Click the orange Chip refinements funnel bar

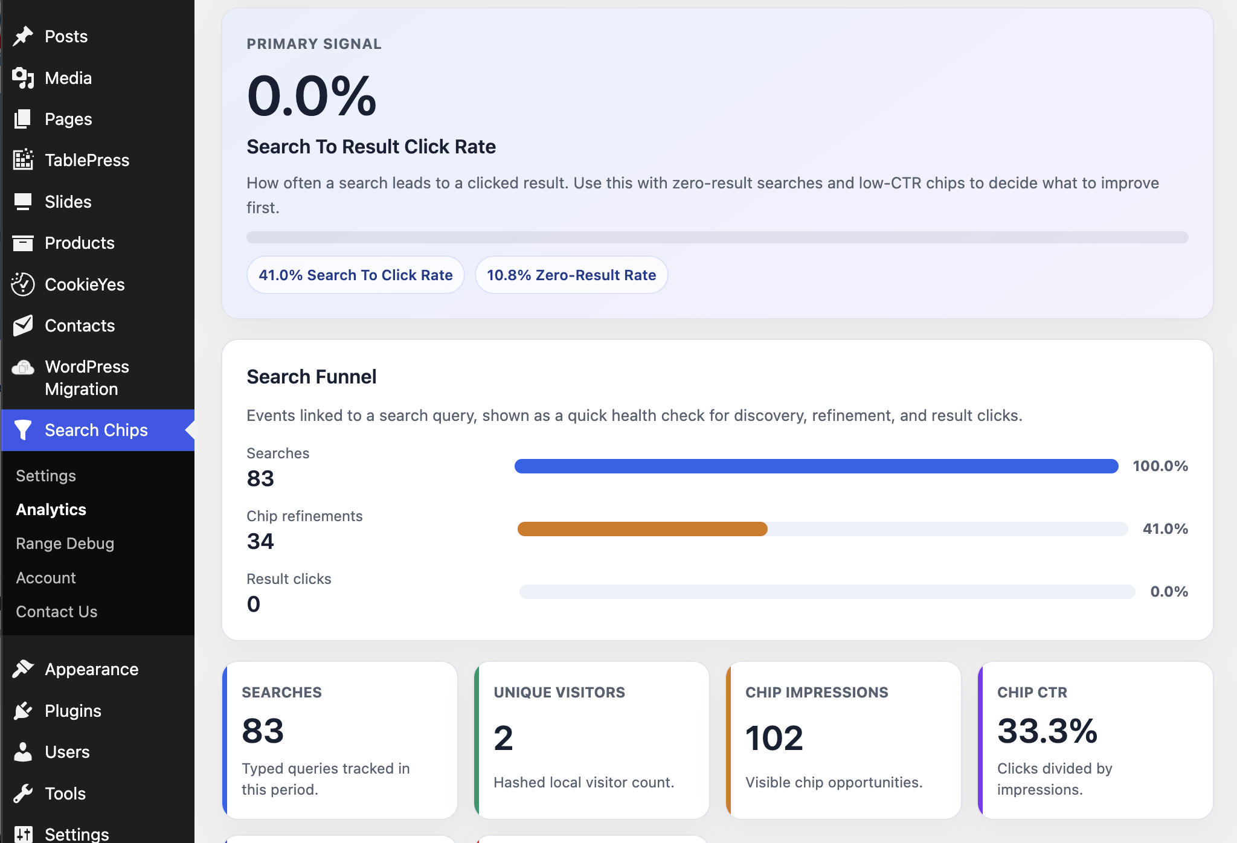(643, 529)
